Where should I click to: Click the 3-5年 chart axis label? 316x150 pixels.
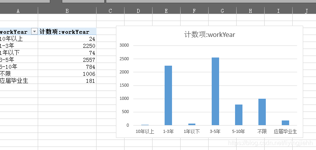(x=215, y=132)
